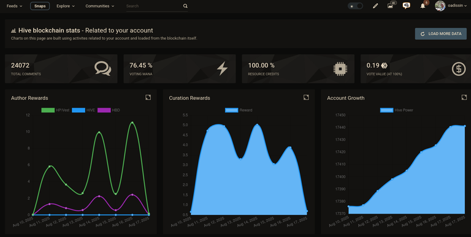This screenshot has width=471, height=237.
Task: Click Load More Data button
Action: click(x=441, y=34)
